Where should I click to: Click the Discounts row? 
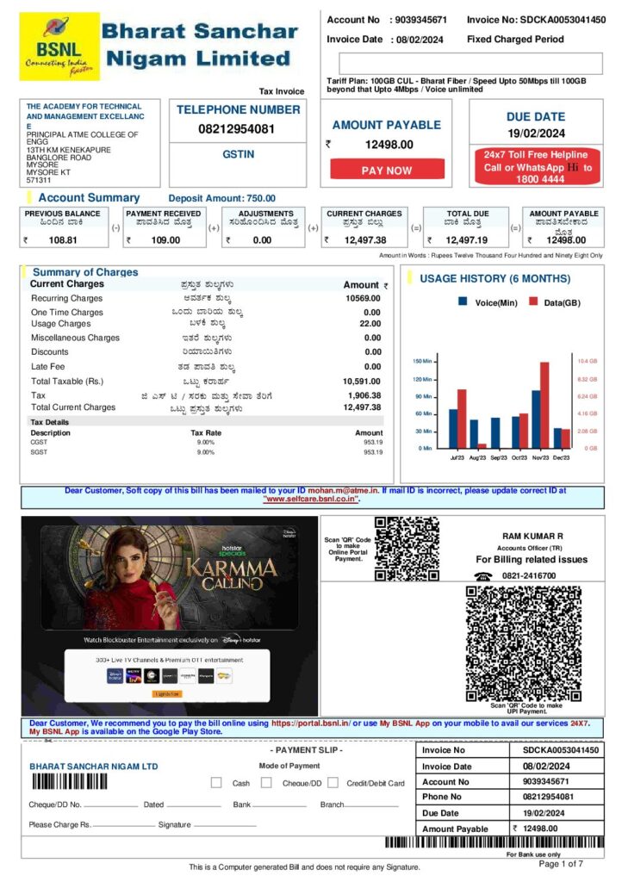point(207,351)
